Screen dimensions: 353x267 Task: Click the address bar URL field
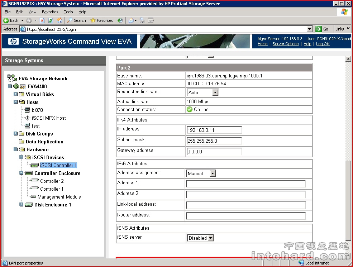[167, 29]
